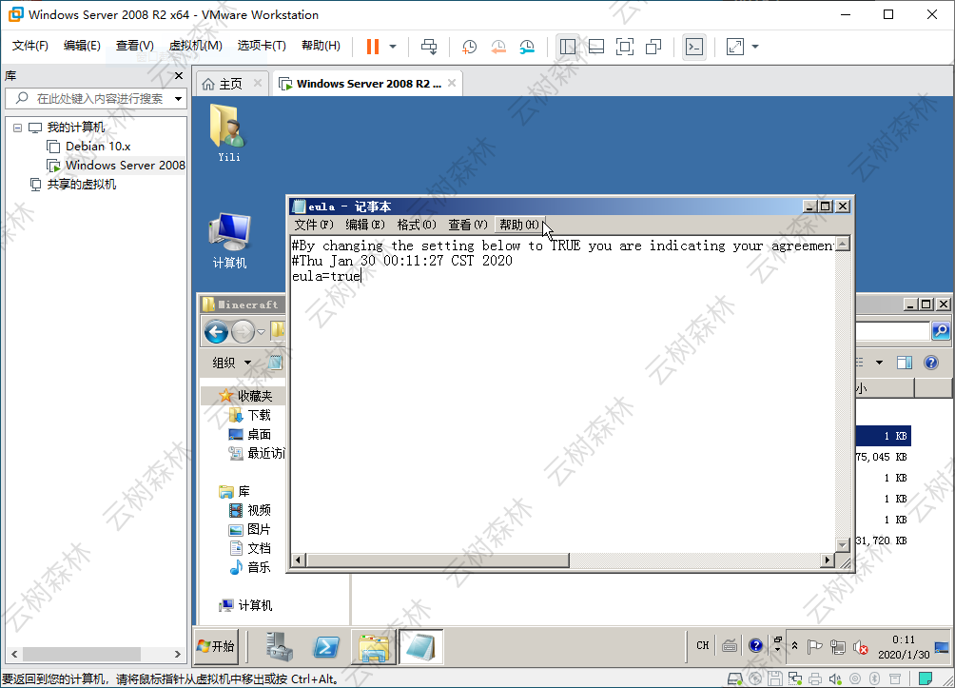Viewport: 955px width, 688px height.
Task: Toggle the thumbnail bar view
Action: 596,47
